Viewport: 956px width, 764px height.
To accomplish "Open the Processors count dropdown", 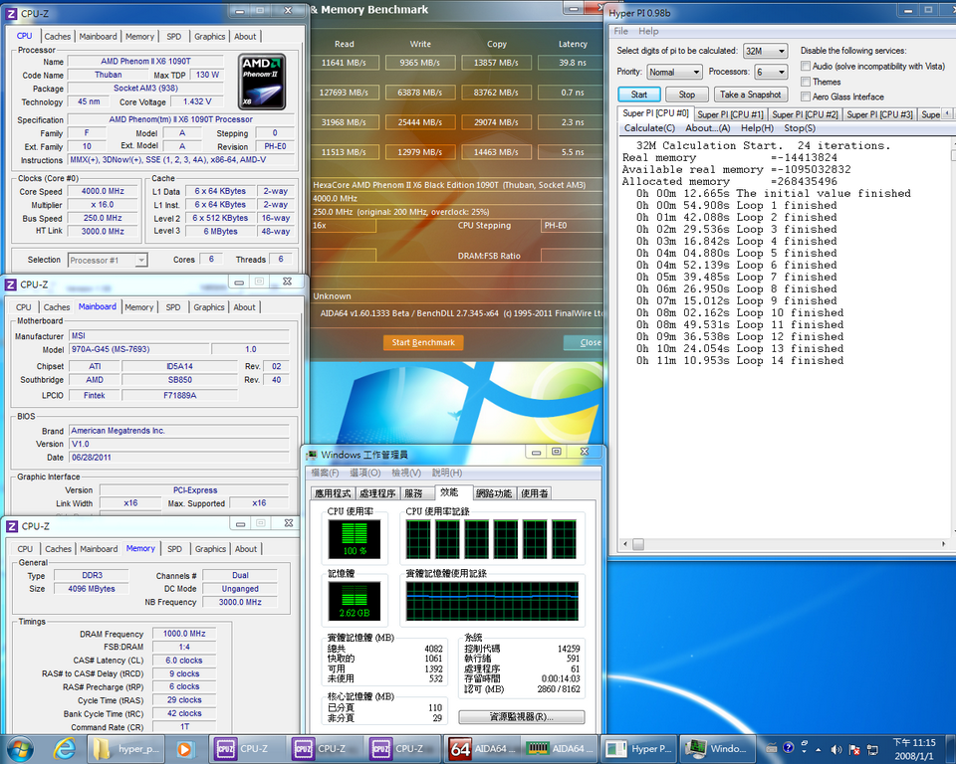I will point(771,72).
